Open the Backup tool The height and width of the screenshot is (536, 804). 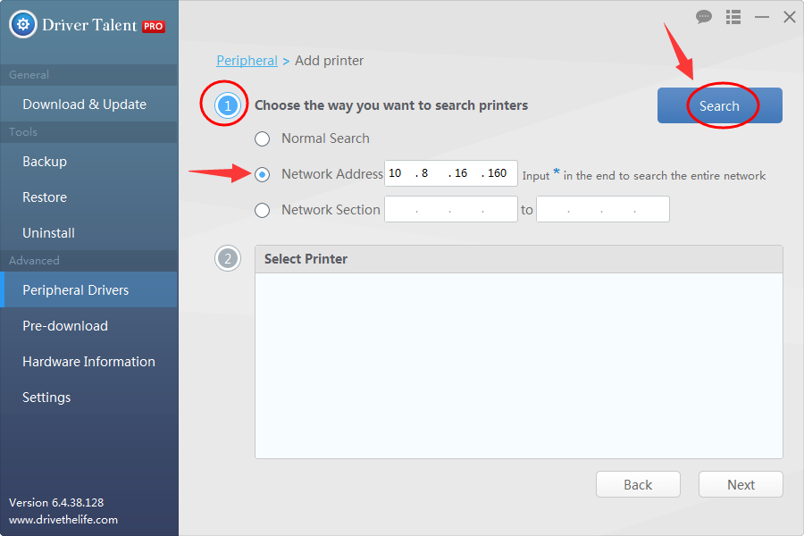pyautogui.click(x=89, y=162)
